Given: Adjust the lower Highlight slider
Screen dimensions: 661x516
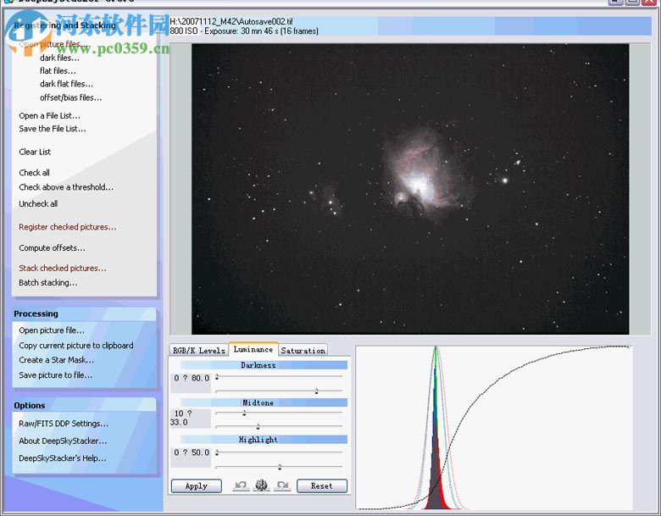Looking at the screenshot, I should (x=279, y=467).
